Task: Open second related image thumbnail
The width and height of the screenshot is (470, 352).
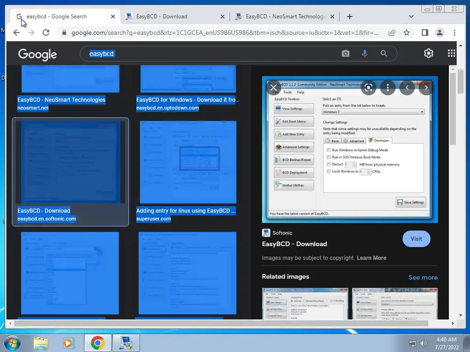Action: 395,303
